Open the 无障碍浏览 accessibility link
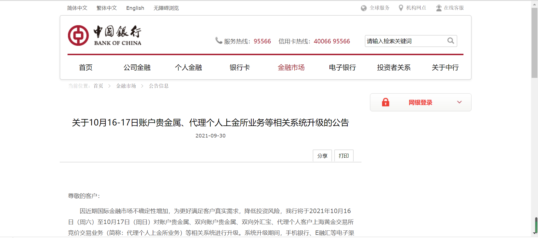The height and width of the screenshot is (238, 538). pyautogui.click(x=166, y=8)
